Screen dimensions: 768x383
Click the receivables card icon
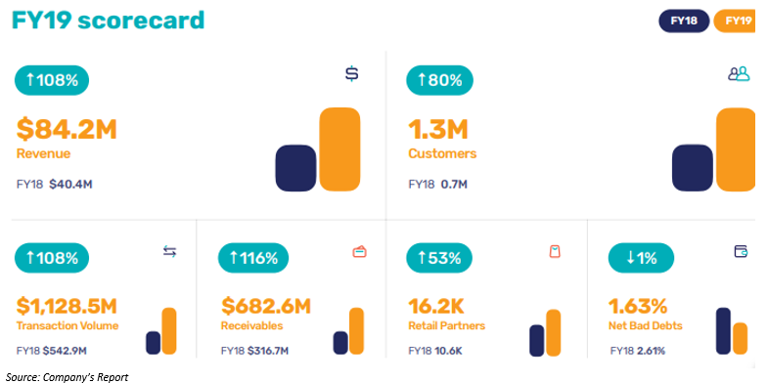coord(360,251)
